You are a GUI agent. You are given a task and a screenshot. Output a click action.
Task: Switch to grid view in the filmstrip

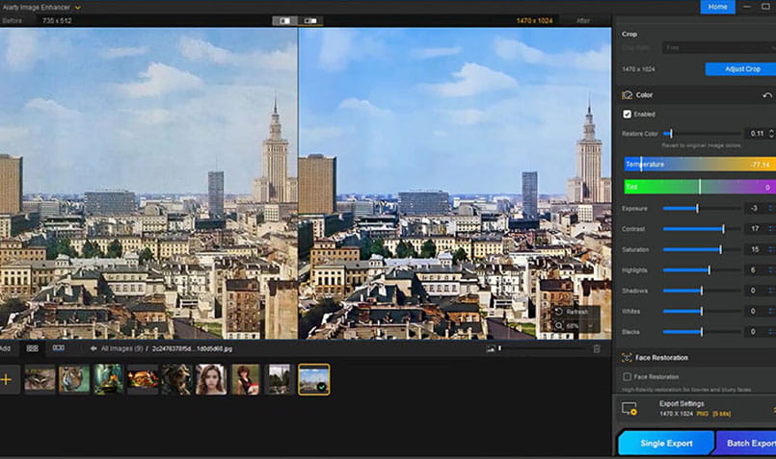coord(32,347)
